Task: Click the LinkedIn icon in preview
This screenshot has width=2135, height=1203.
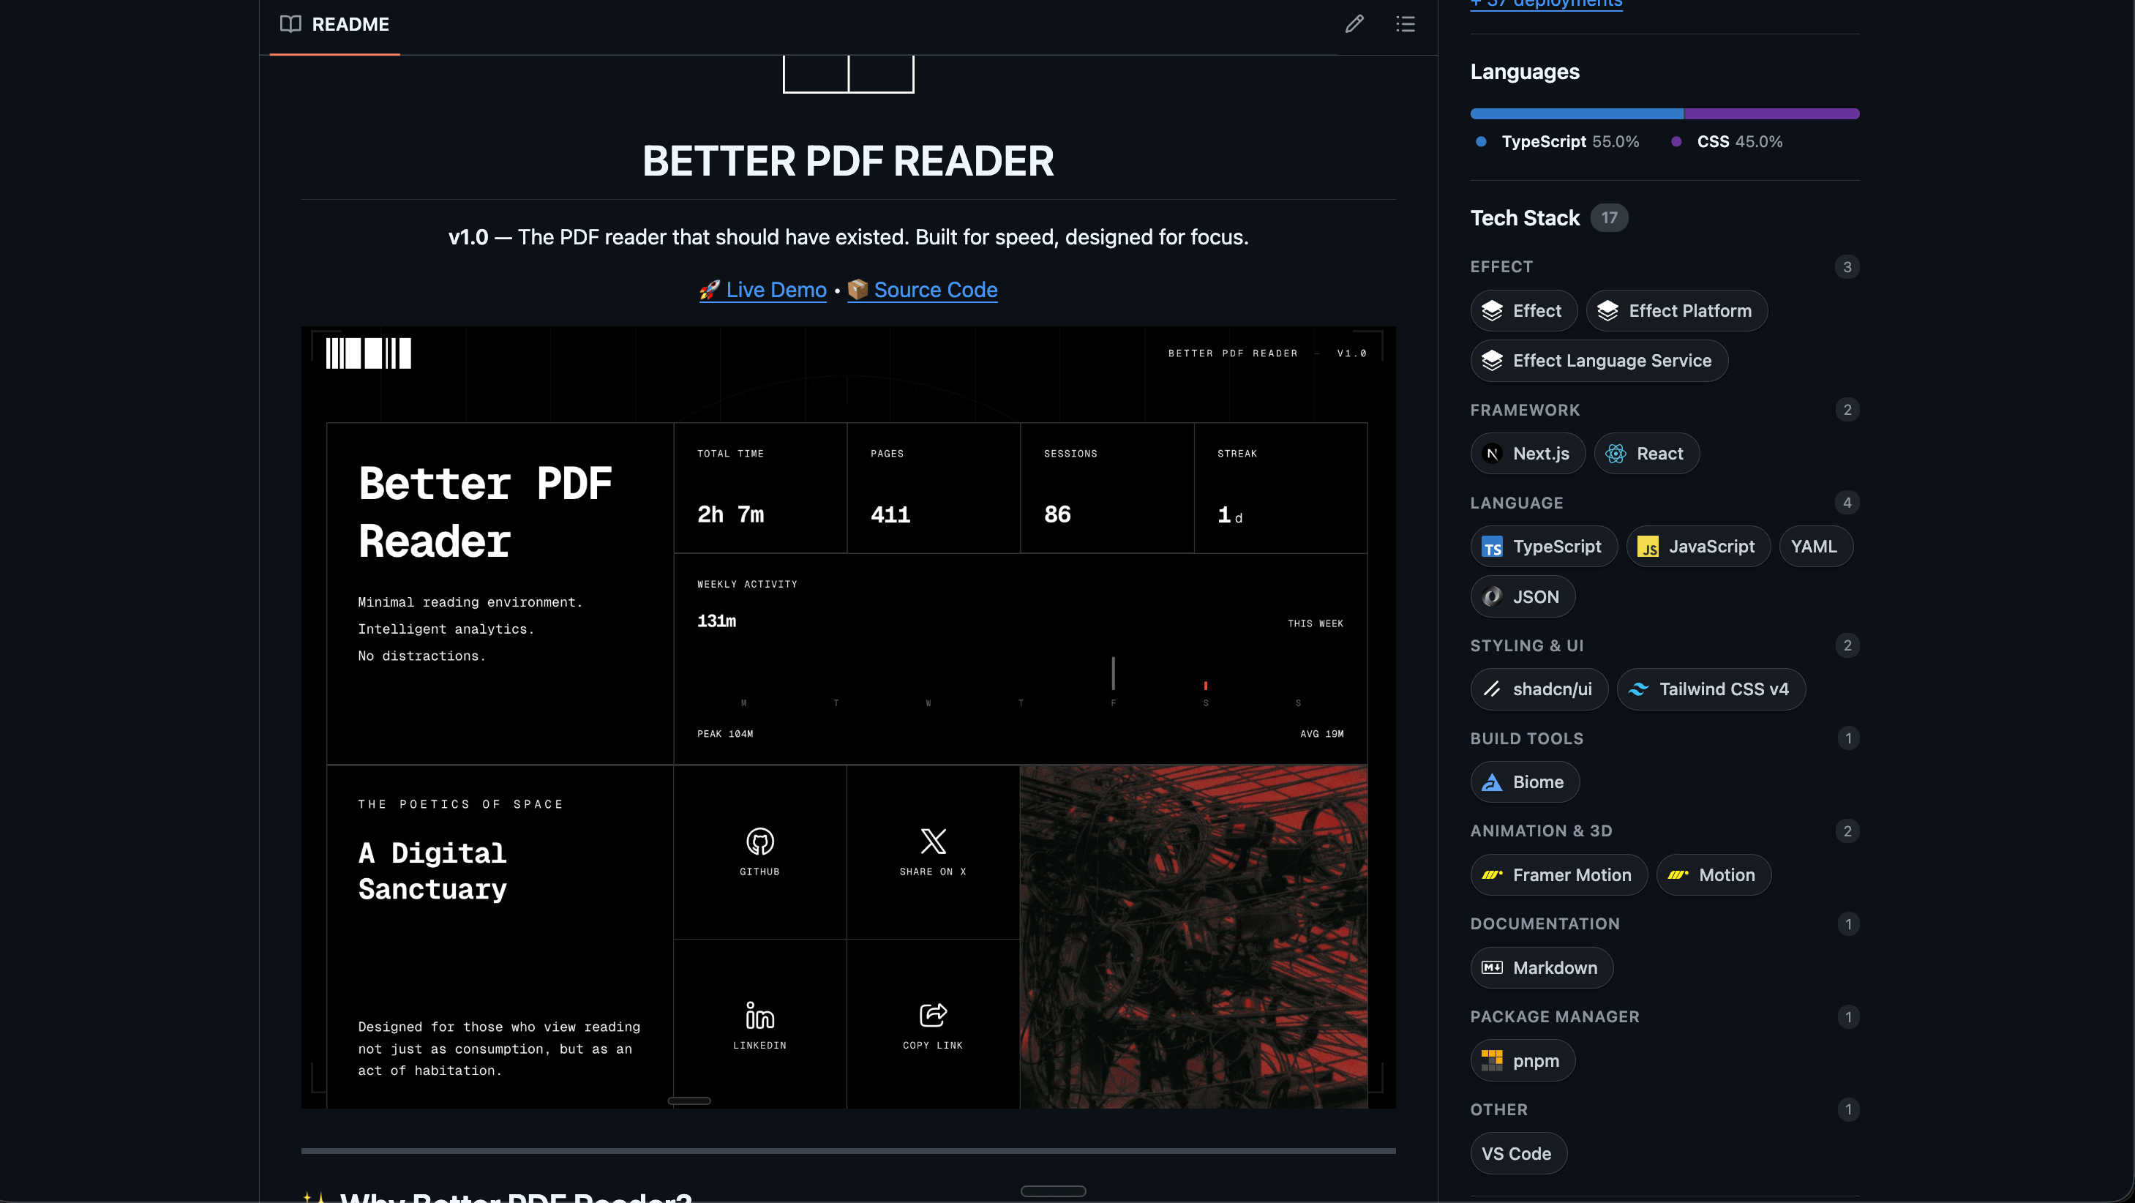Action: click(759, 1016)
